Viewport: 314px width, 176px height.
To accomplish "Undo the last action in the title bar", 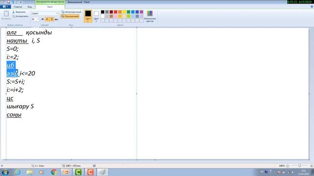I will coord(13,2).
